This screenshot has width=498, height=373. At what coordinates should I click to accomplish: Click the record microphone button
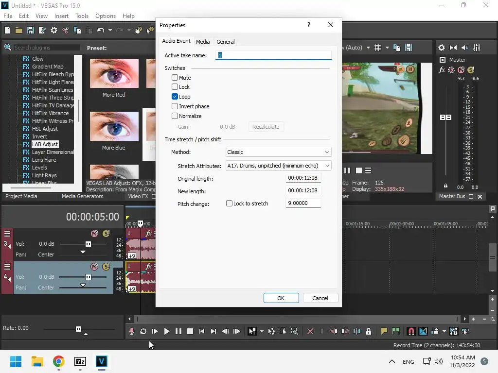click(x=131, y=331)
